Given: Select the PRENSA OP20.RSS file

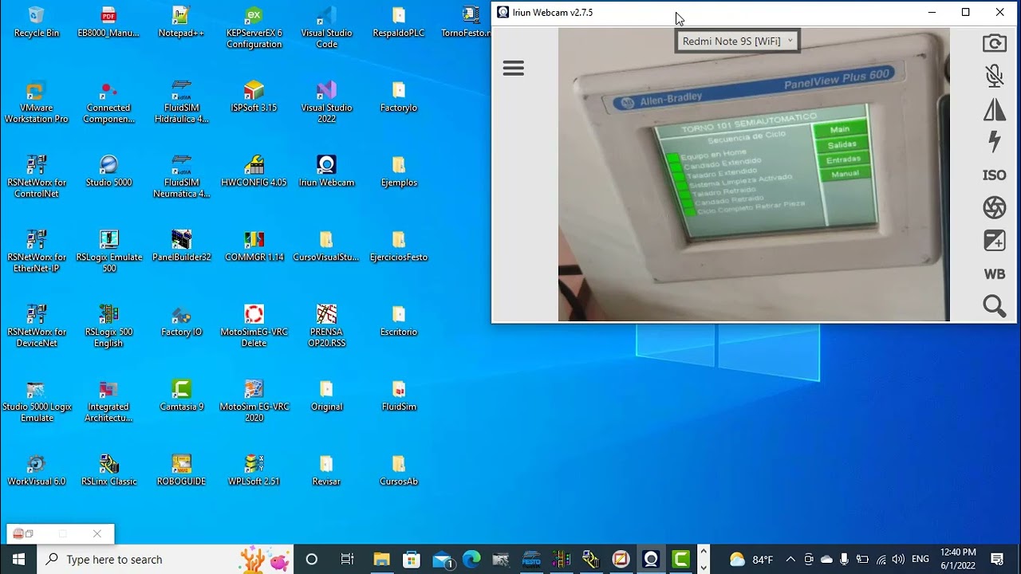Looking at the screenshot, I should pyautogui.click(x=326, y=327).
